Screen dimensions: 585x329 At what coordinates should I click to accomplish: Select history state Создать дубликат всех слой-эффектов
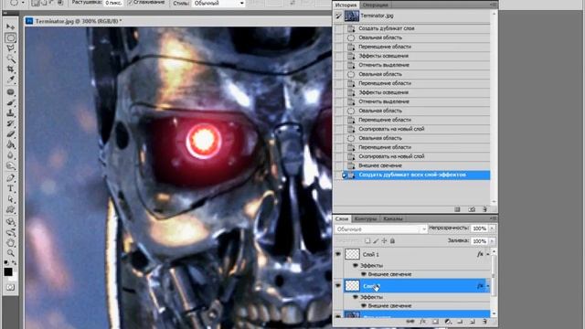pyautogui.click(x=412, y=175)
